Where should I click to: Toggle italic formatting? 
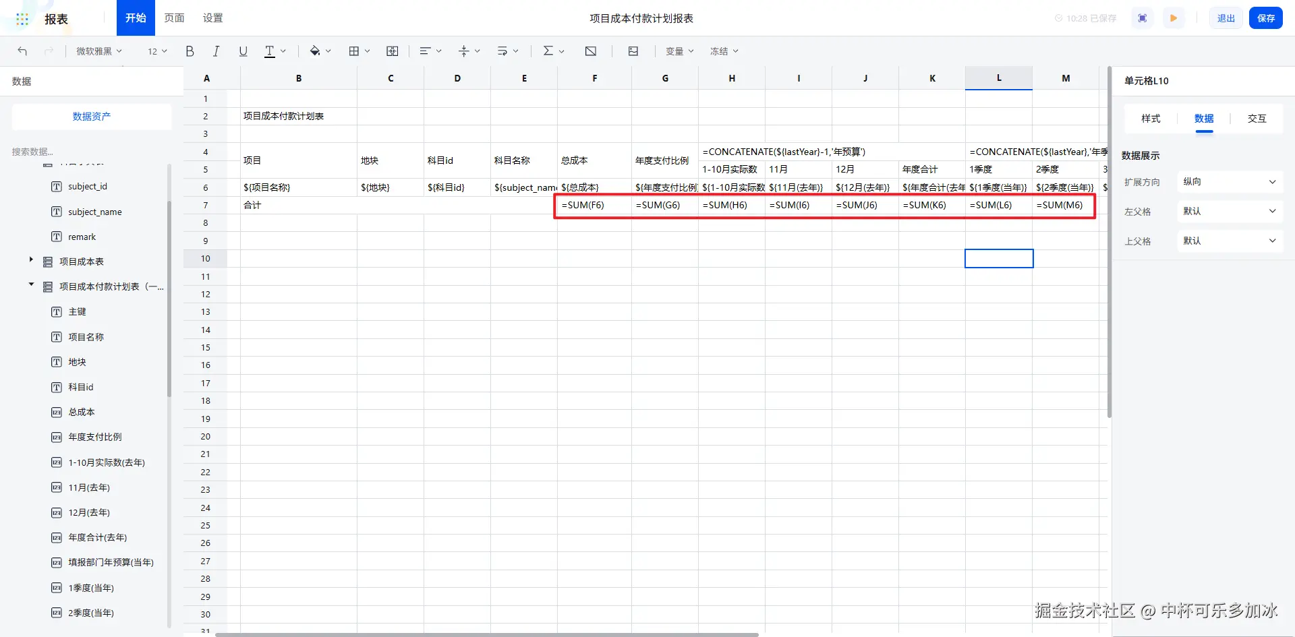[x=216, y=51]
